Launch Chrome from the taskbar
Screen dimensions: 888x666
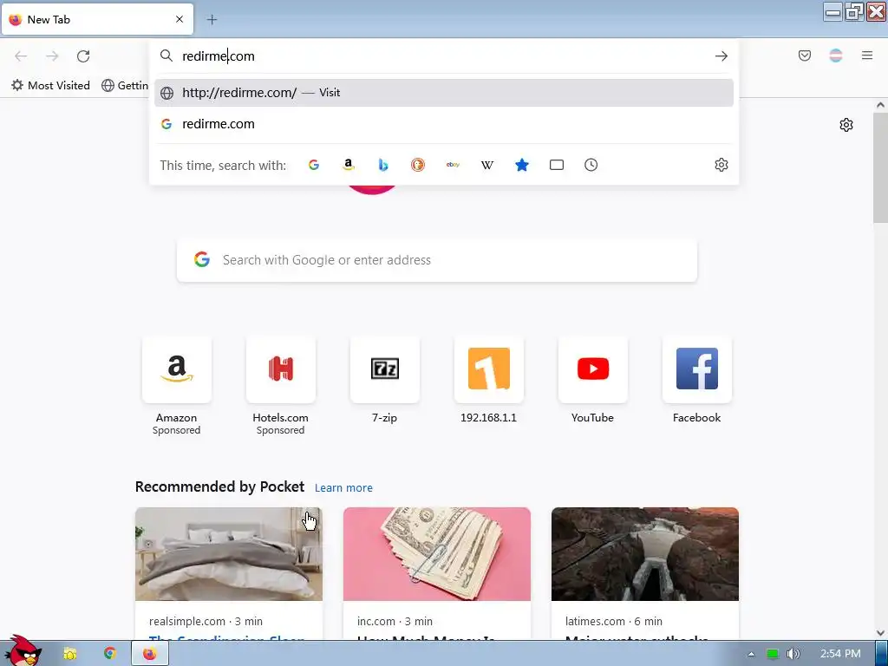pos(110,654)
